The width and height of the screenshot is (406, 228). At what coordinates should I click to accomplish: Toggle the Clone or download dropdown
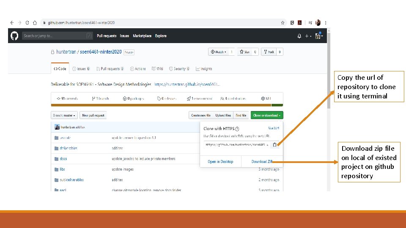[x=267, y=115]
